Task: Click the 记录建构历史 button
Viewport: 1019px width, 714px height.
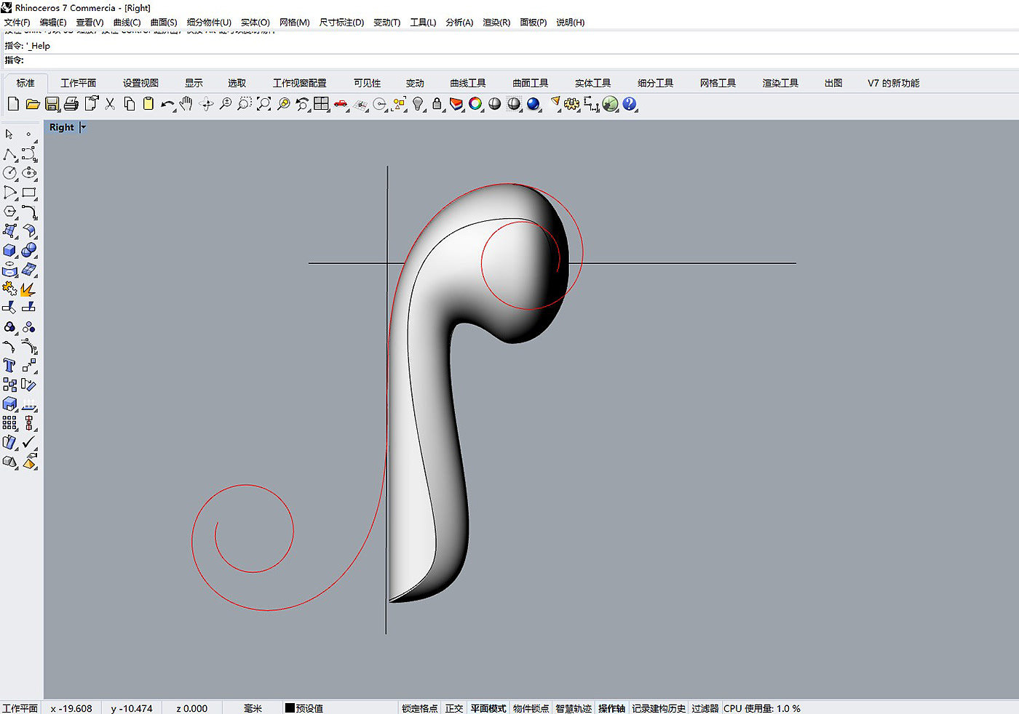Action: coord(658,708)
